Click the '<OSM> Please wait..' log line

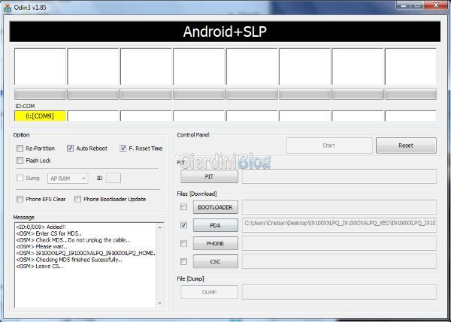click(41, 246)
